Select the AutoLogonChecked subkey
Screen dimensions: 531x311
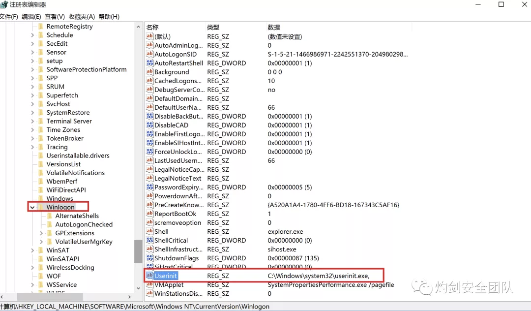click(84, 224)
